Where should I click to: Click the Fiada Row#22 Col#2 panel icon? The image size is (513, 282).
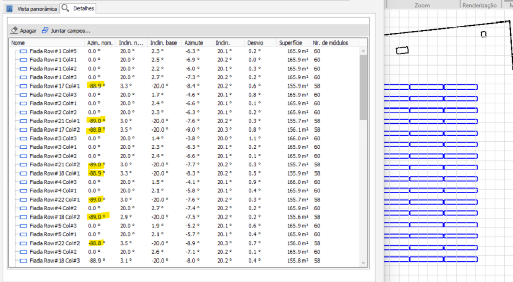[x=23, y=243]
